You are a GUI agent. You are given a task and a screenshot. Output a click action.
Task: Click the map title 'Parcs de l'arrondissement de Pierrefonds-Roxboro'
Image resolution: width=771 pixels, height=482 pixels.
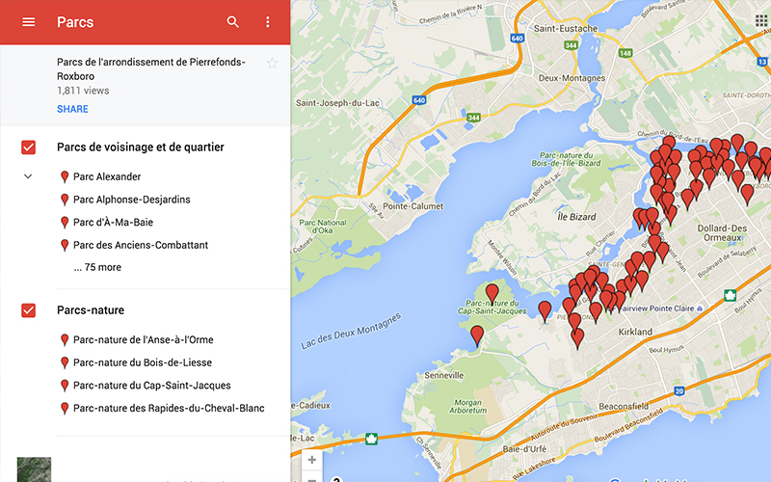point(151,69)
